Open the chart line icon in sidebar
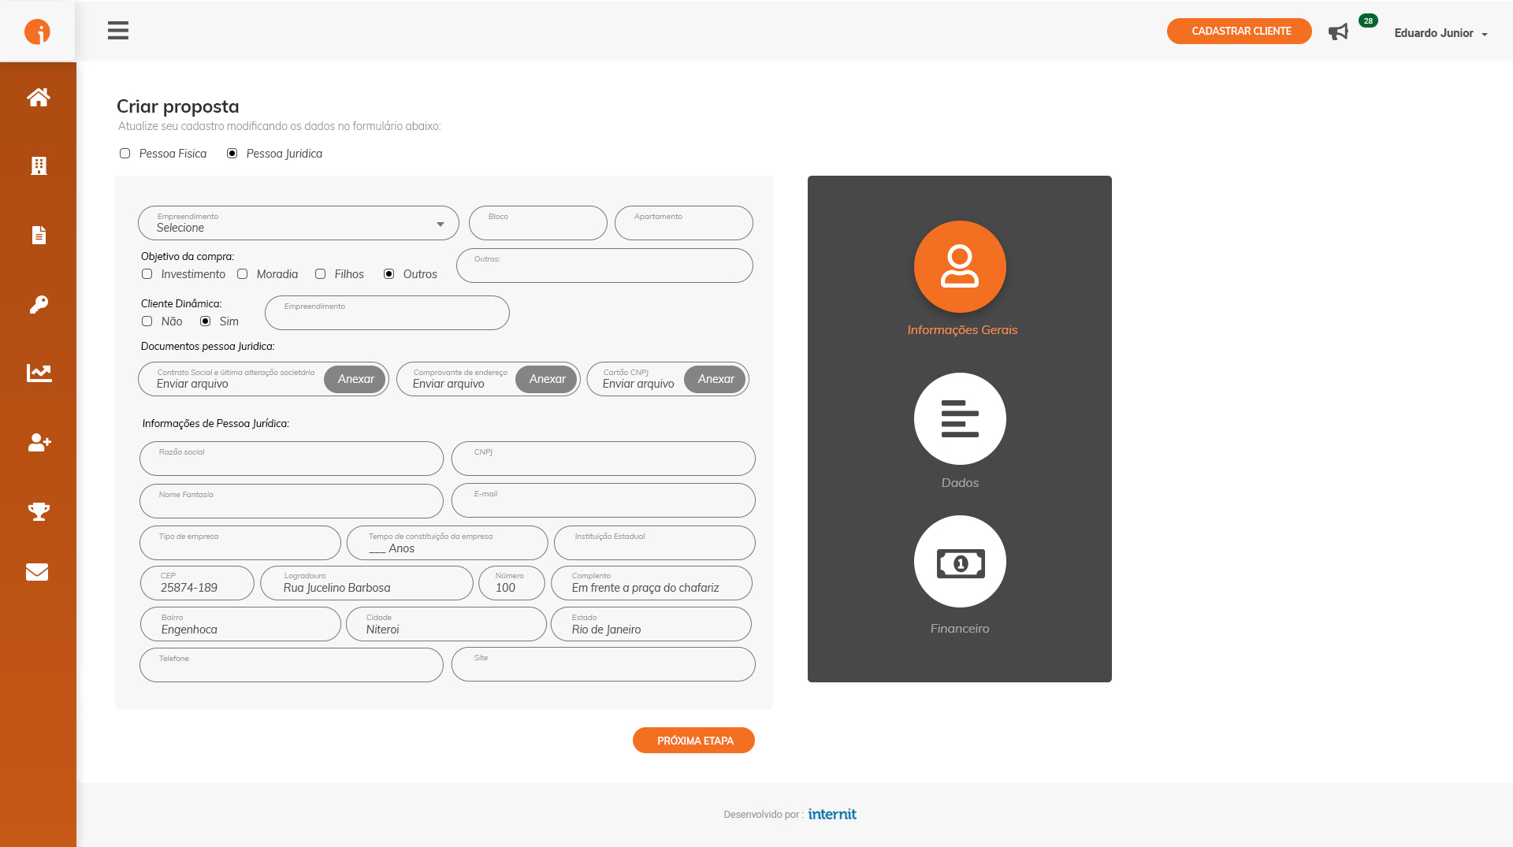1513x847 pixels. click(38, 373)
